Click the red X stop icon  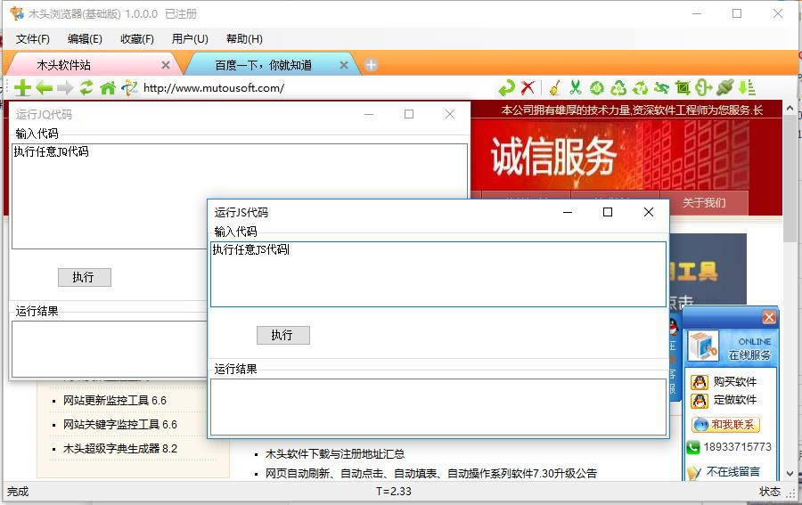point(528,87)
